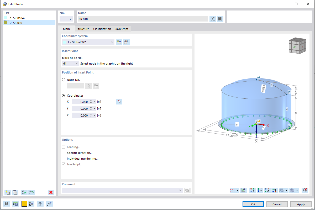Select the view in X direction icon

(253, 190)
